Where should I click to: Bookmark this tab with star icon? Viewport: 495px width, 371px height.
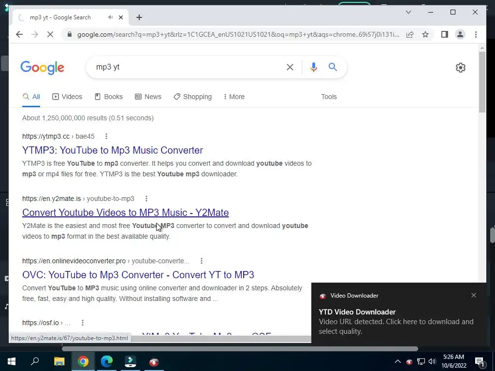425,34
